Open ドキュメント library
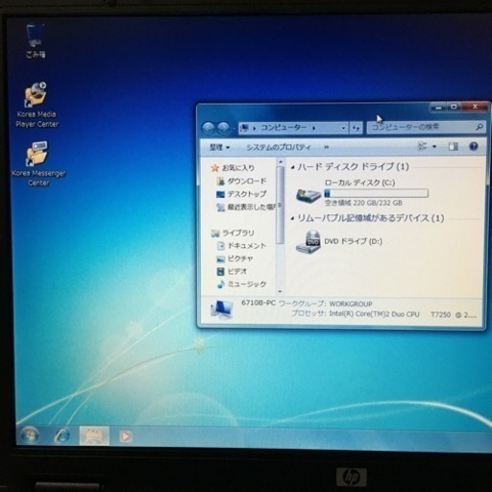The height and width of the screenshot is (492, 492). 241,246
